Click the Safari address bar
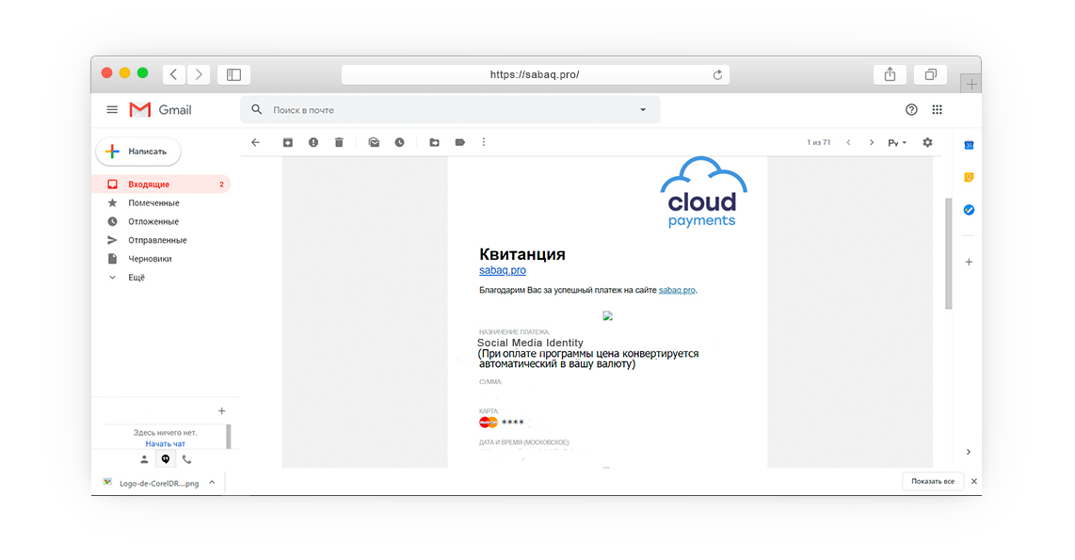 coord(535,74)
